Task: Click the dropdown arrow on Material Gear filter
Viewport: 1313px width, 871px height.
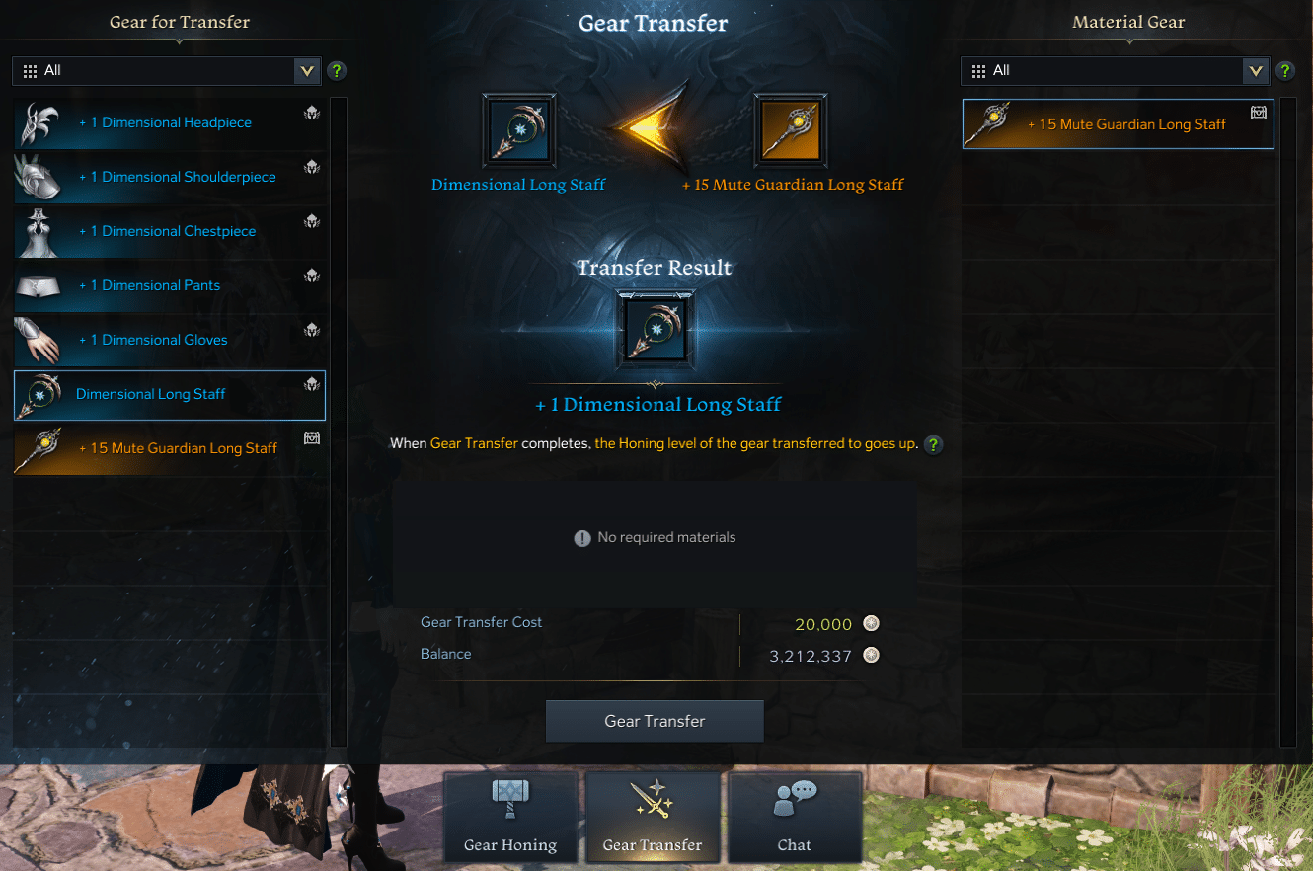Action: tap(1256, 70)
